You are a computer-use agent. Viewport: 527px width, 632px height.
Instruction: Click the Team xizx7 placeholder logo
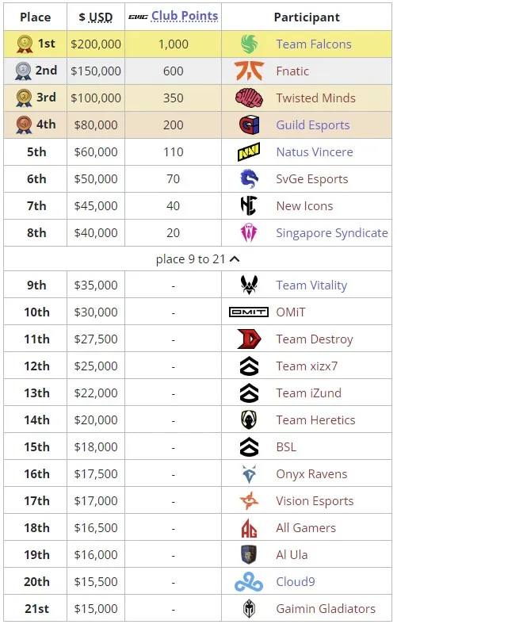(249, 366)
